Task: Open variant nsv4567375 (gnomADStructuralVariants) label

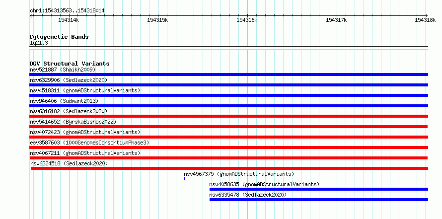Action: 239,174
